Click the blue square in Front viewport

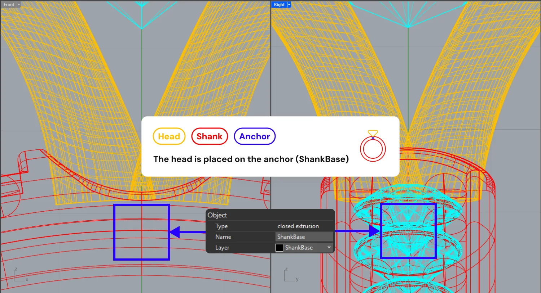[141, 232]
